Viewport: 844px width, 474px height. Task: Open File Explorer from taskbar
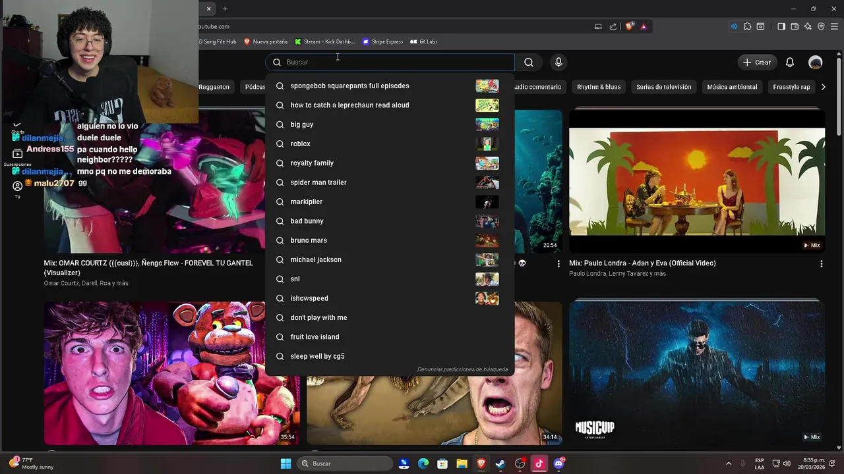tap(462, 463)
